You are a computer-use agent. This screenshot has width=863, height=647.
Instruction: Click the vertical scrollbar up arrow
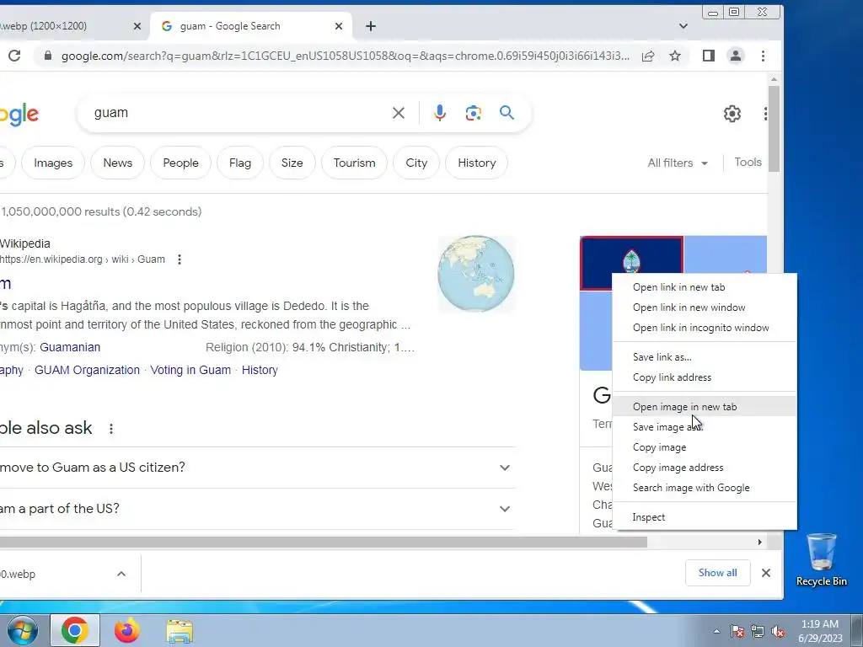click(x=774, y=80)
